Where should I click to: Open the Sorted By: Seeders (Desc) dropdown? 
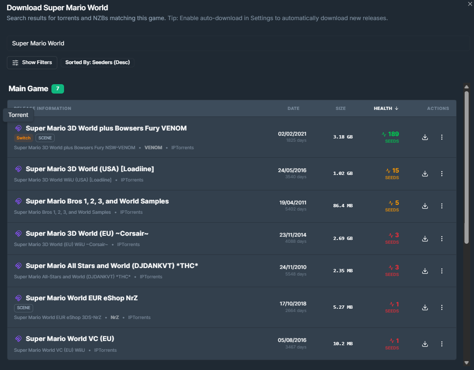point(97,63)
